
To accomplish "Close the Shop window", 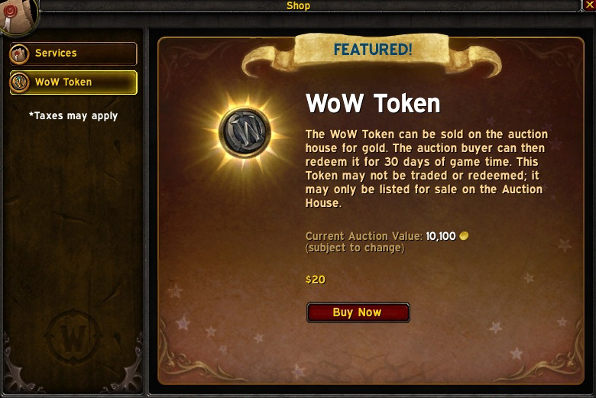I will point(589,5).
